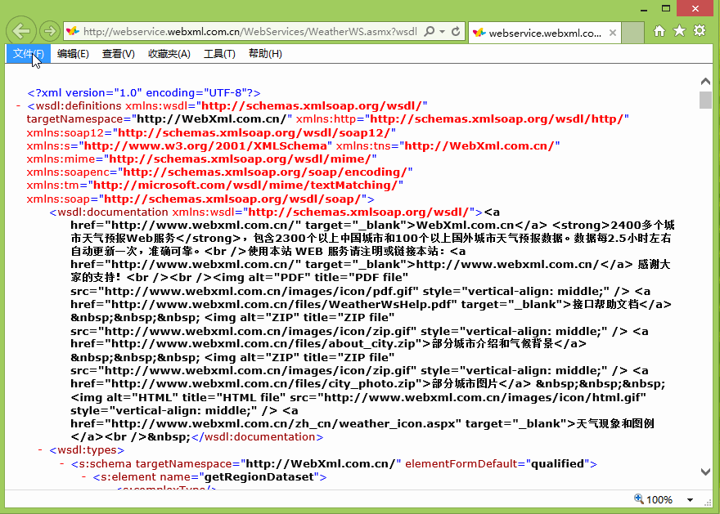720x514 pixels.
Task: Open the 文件(F) menu
Action: click(x=29, y=54)
